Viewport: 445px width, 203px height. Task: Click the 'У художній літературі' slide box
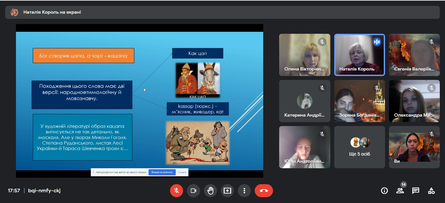82,137
